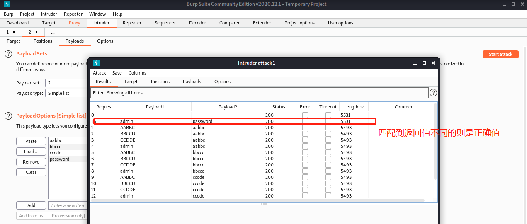Open the User options tab
527x224 pixels.
point(340,23)
